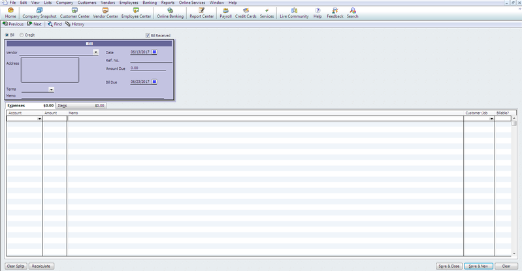Open the Account column dropdown

(x=40, y=119)
